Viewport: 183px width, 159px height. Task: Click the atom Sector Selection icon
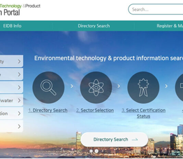click(96, 87)
